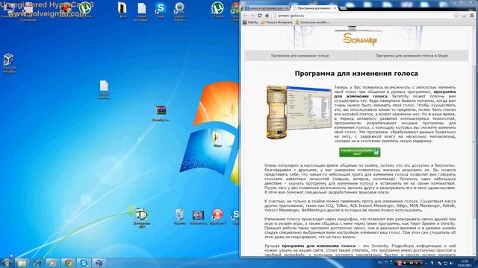Bookmark this page with the star

(x=456, y=15)
